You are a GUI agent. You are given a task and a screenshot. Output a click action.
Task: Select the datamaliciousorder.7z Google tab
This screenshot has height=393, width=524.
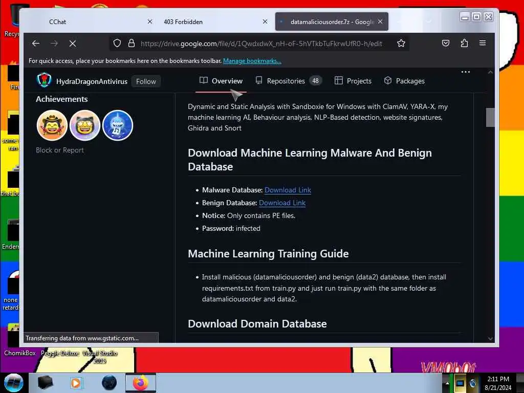[332, 21]
